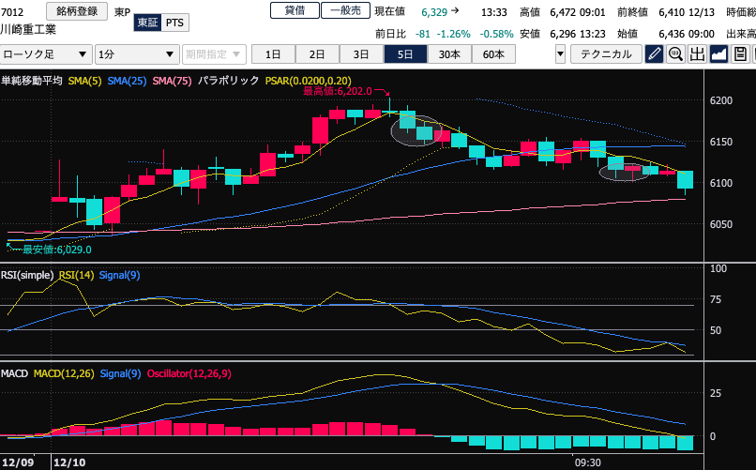Click the 貸借 button
Image resolution: width=756 pixels, height=470 pixels.
click(294, 11)
